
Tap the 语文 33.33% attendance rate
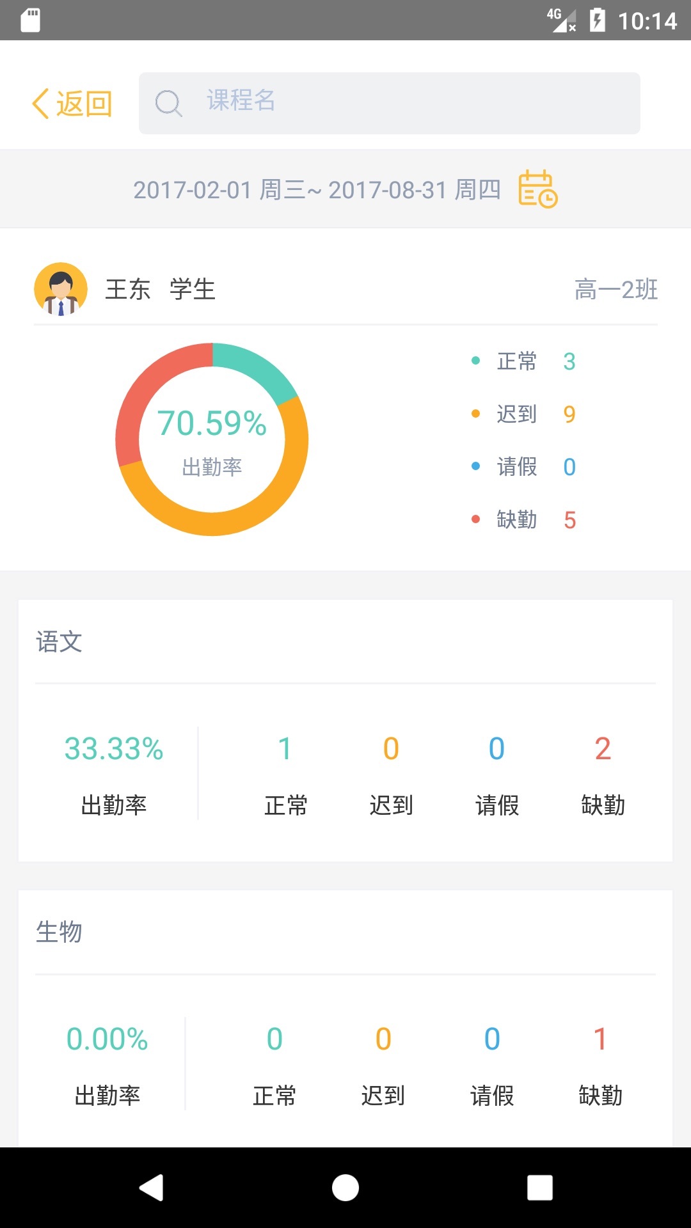coord(114,749)
